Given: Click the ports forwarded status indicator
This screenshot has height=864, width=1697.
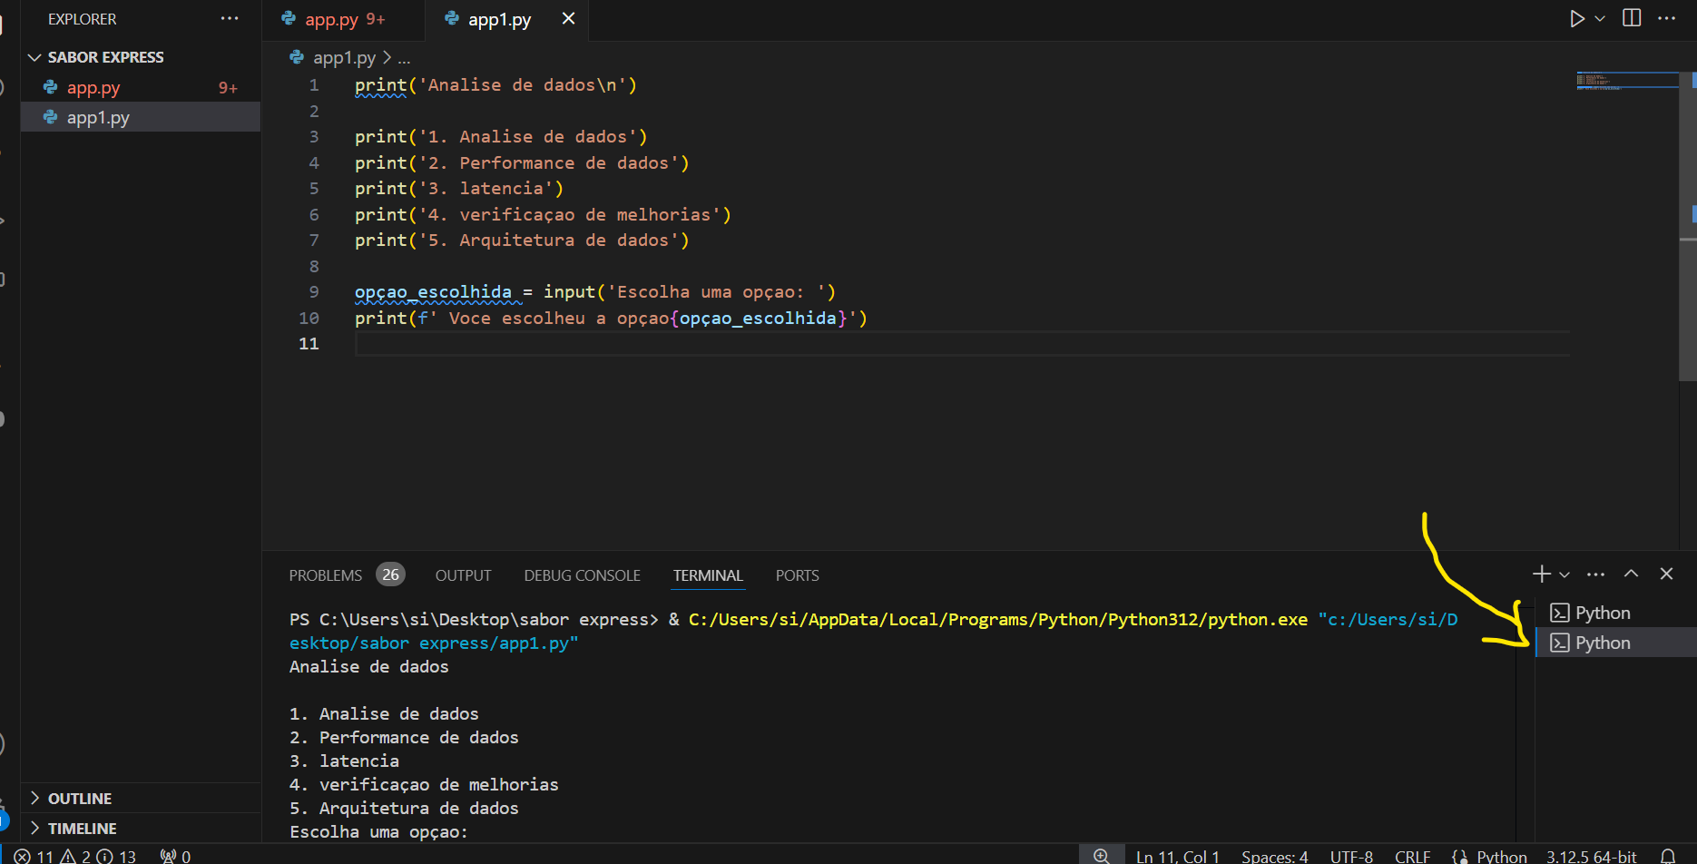Looking at the screenshot, I should coord(175,856).
